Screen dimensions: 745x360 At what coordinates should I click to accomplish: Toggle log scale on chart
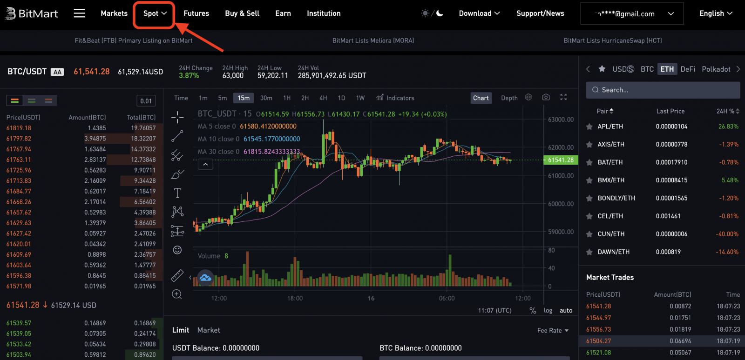[x=548, y=311]
